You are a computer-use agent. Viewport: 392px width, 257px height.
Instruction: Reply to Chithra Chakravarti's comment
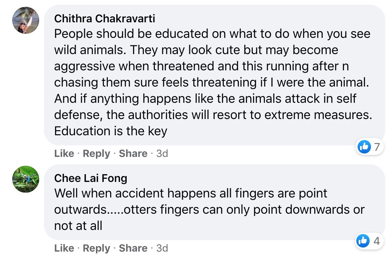tap(97, 154)
